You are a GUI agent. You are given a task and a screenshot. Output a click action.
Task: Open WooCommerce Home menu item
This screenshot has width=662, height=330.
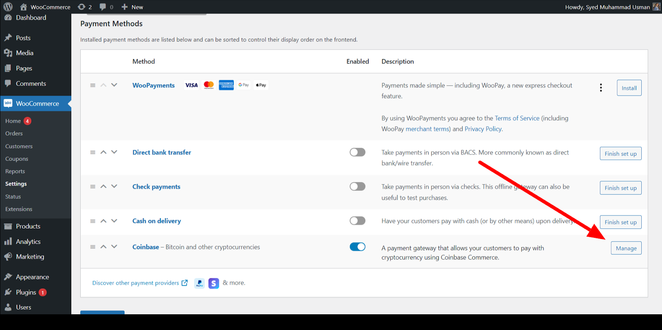tap(13, 121)
